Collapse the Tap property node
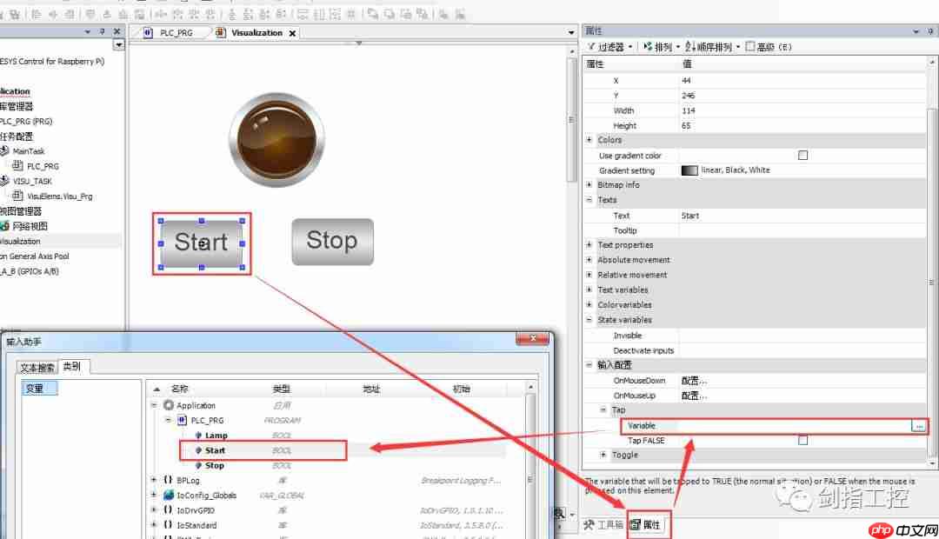This screenshot has height=539, width=939. tap(603, 409)
